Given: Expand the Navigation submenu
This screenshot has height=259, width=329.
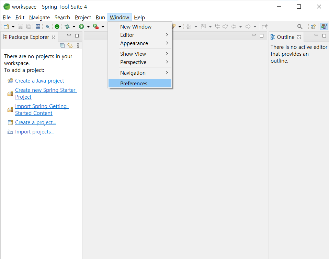Looking at the screenshot, I should coord(140,73).
